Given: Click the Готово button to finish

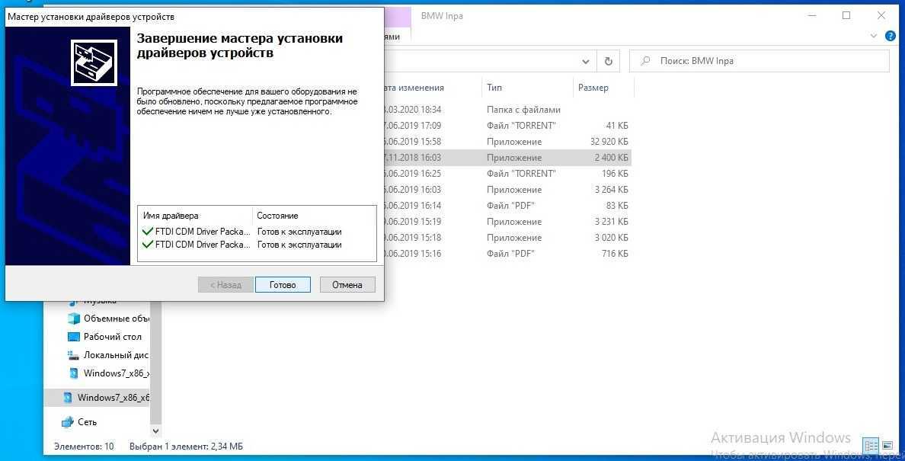Looking at the screenshot, I should (283, 285).
